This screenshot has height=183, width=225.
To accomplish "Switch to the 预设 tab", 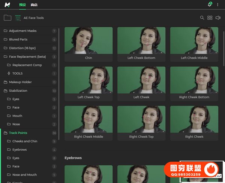I will pos(22,5).
